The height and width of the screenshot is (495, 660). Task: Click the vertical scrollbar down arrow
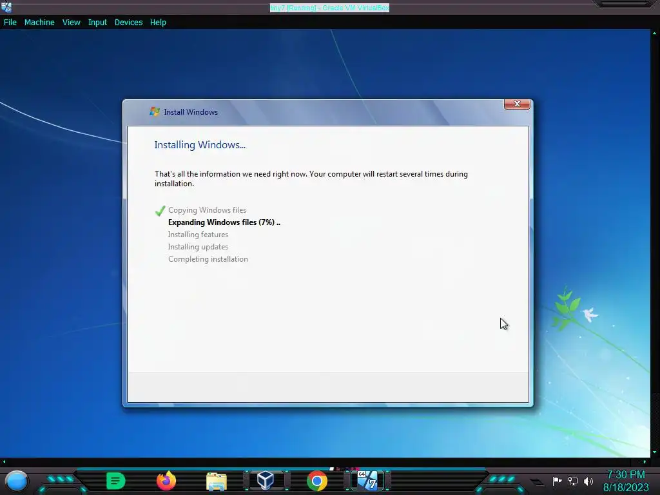point(655,452)
